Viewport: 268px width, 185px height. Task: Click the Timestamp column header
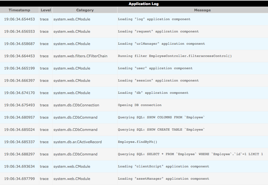(x=19, y=10)
